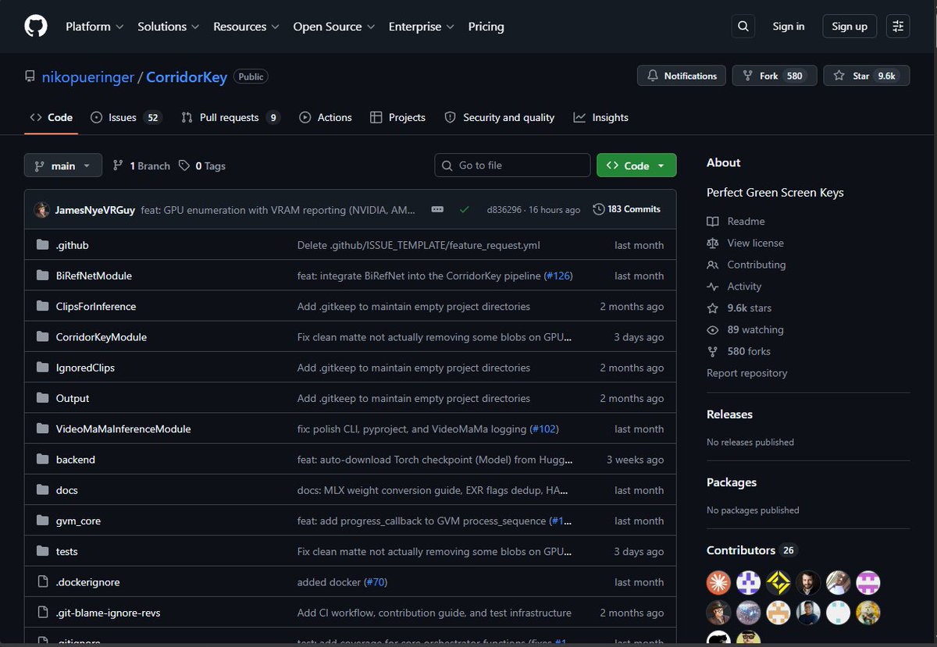Click the green check commit status icon
The image size is (937, 647).
pyautogui.click(x=465, y=210)
